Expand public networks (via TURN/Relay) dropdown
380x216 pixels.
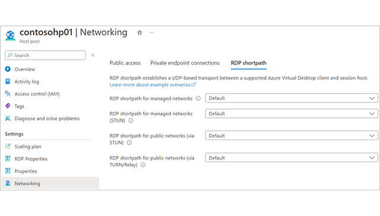point(292,158)
